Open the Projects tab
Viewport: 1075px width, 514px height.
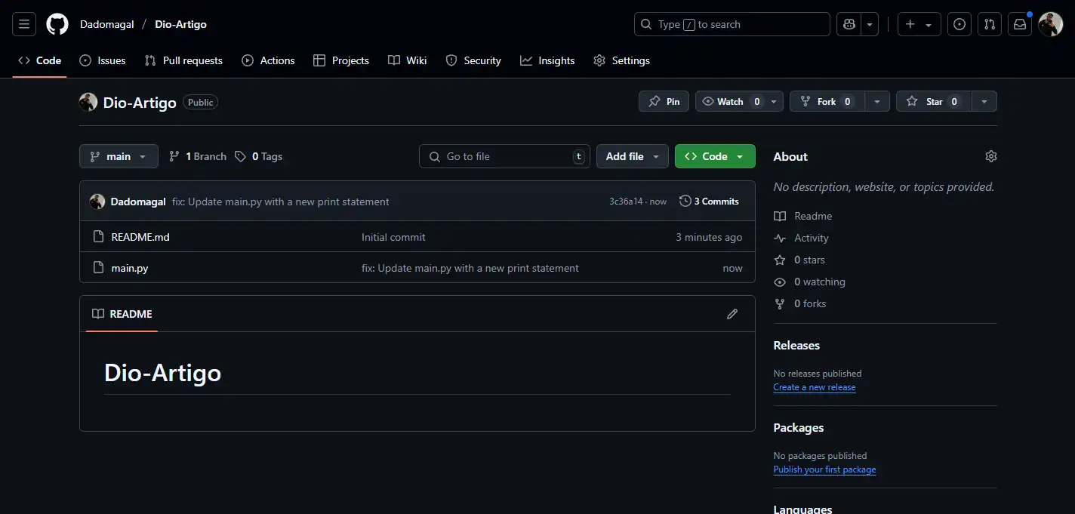341,60
